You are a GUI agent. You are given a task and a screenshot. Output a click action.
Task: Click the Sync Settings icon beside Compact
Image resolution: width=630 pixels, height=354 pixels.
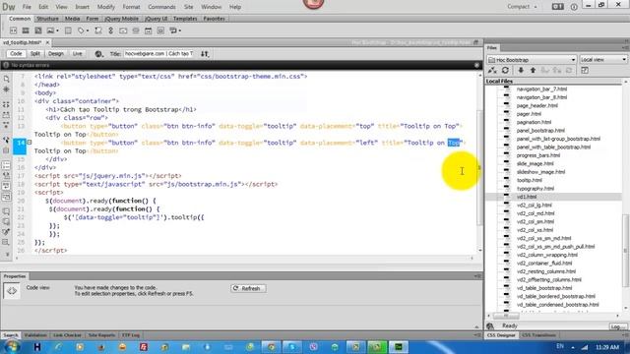point(558,7)
